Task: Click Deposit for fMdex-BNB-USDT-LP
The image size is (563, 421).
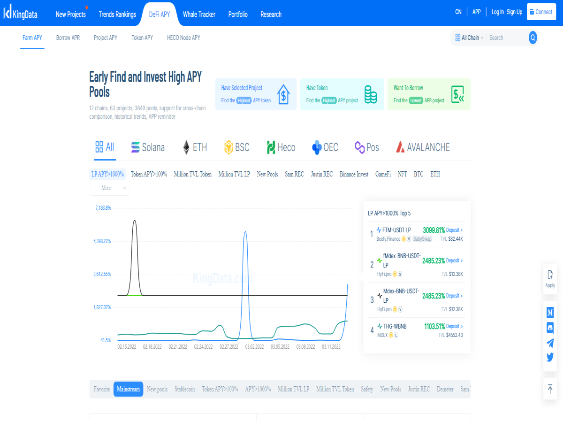Action: (454, 260)
